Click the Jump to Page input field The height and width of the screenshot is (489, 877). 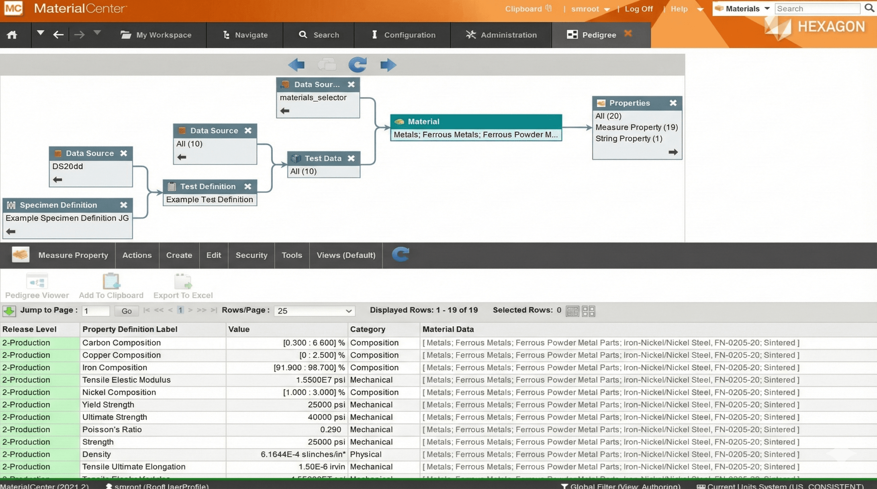[96, 311]
